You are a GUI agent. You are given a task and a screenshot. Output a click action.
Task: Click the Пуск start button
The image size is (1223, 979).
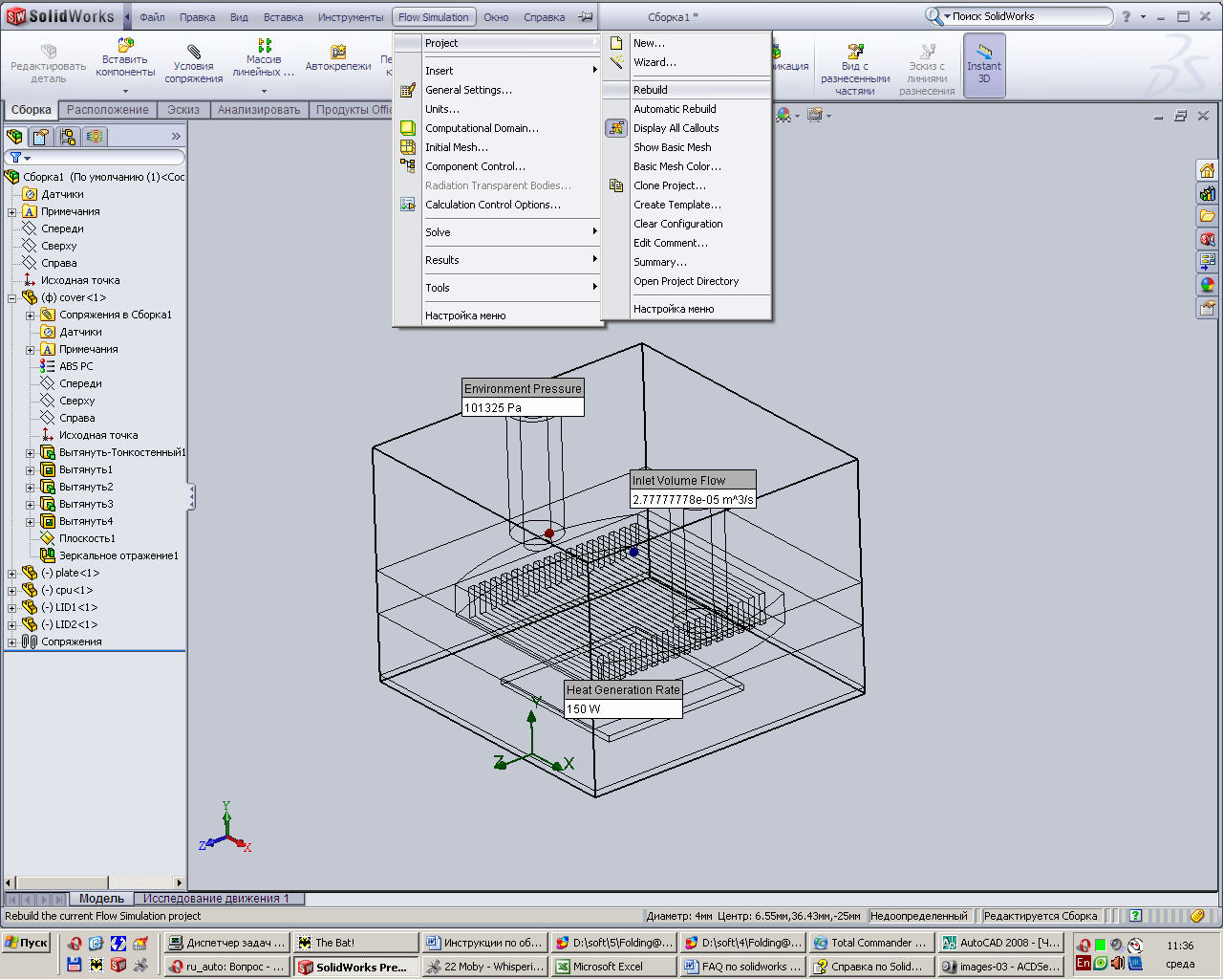point(27,943)
